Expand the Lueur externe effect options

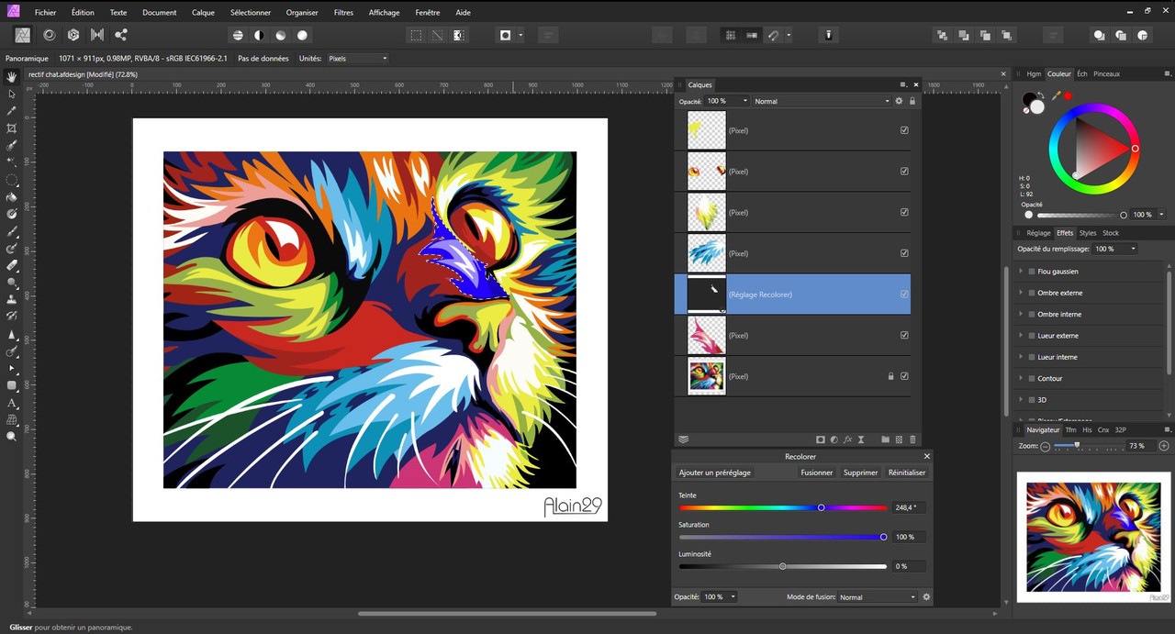click(1021, 336)
